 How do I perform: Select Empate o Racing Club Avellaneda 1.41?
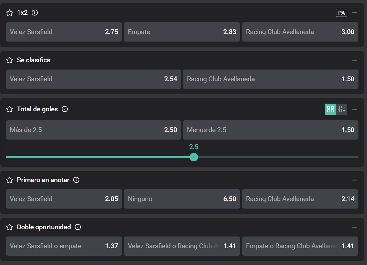pyautogui.click(x=300, y=246)
